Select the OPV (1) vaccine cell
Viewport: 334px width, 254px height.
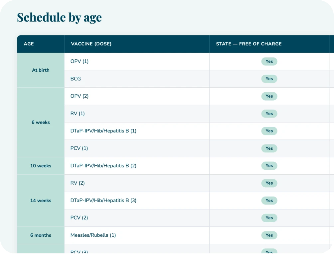point(137,61)
